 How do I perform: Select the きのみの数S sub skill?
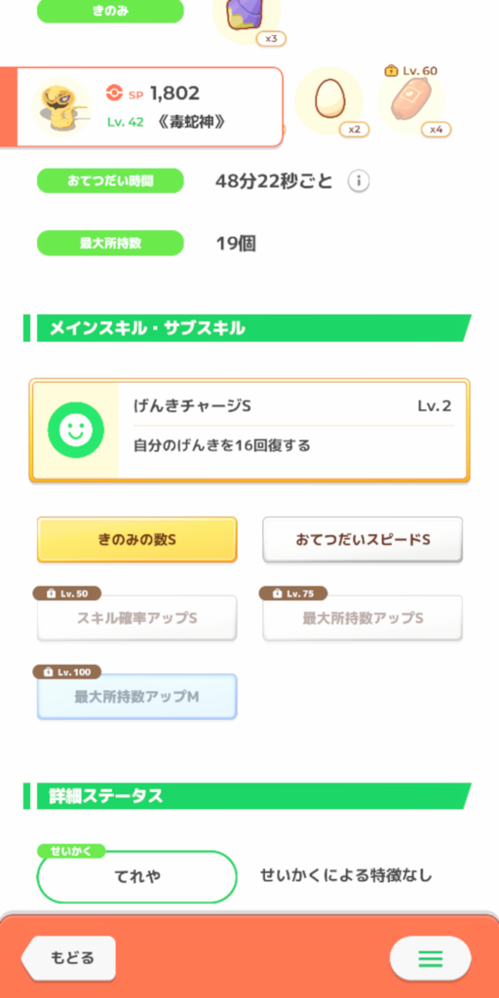tap(136, 539)
